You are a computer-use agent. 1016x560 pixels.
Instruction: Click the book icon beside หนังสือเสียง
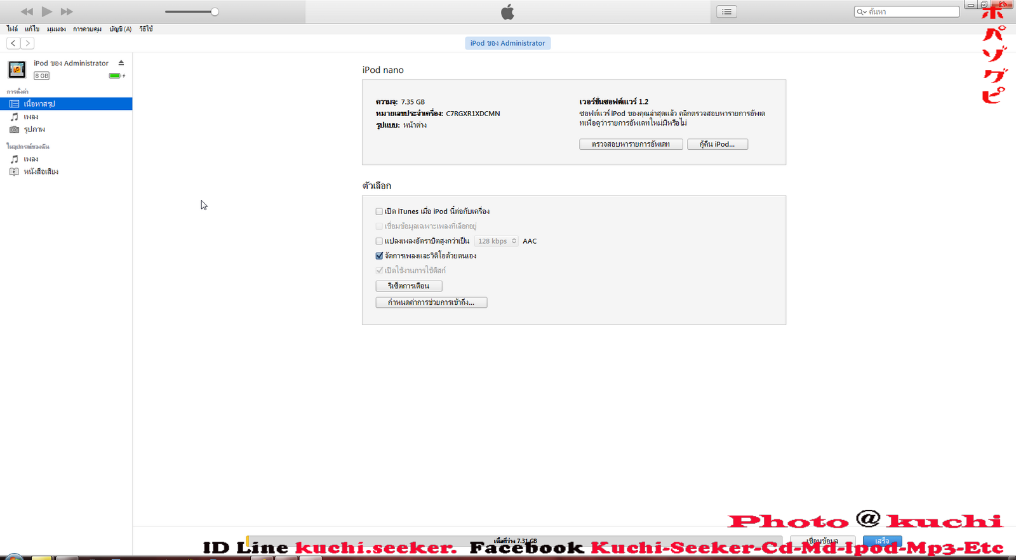click(14, 172)
